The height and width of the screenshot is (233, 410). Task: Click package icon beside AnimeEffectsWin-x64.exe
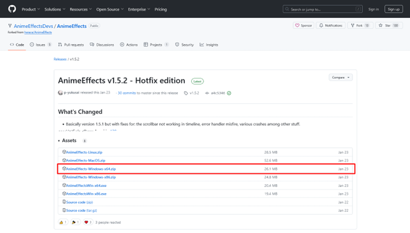64,185
